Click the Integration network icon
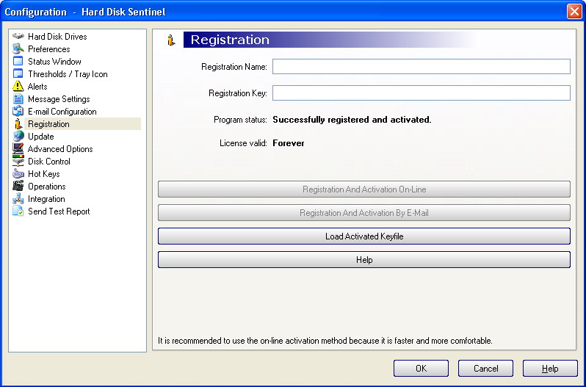The image size is (586, 387). (18, 199)
